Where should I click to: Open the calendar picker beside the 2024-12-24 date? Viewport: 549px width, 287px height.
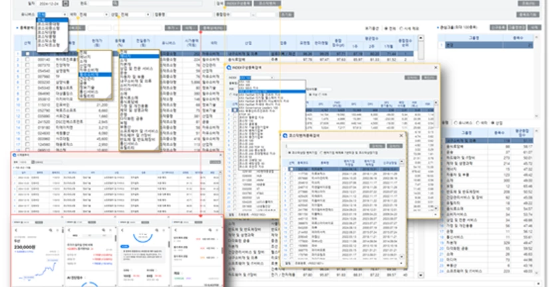tap(65, 3)
